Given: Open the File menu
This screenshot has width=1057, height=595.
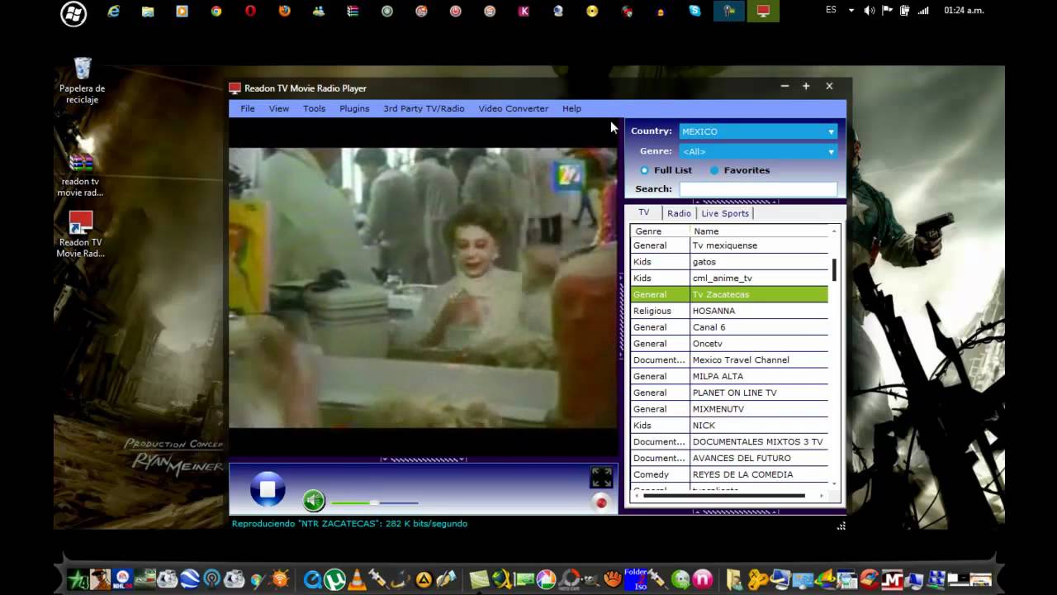Looking at the screenshot, I should 248,108.
